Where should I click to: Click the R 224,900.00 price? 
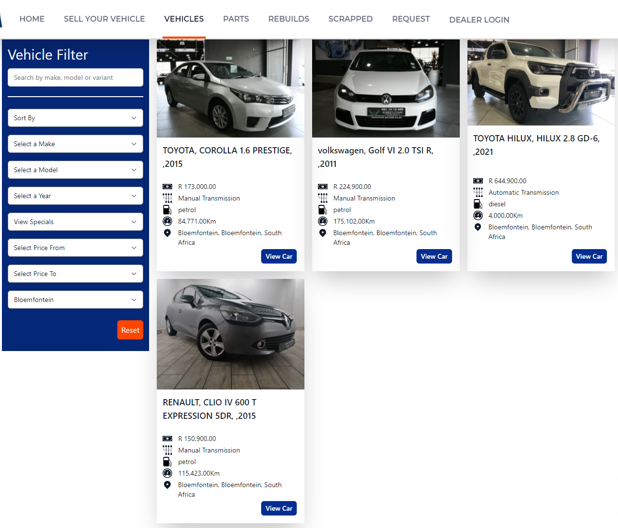click(x=352, y=187)
